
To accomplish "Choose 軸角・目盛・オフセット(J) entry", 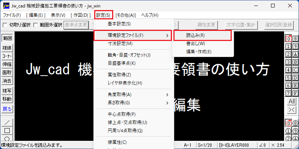I will pyautogui.click(x=134, y=55).
